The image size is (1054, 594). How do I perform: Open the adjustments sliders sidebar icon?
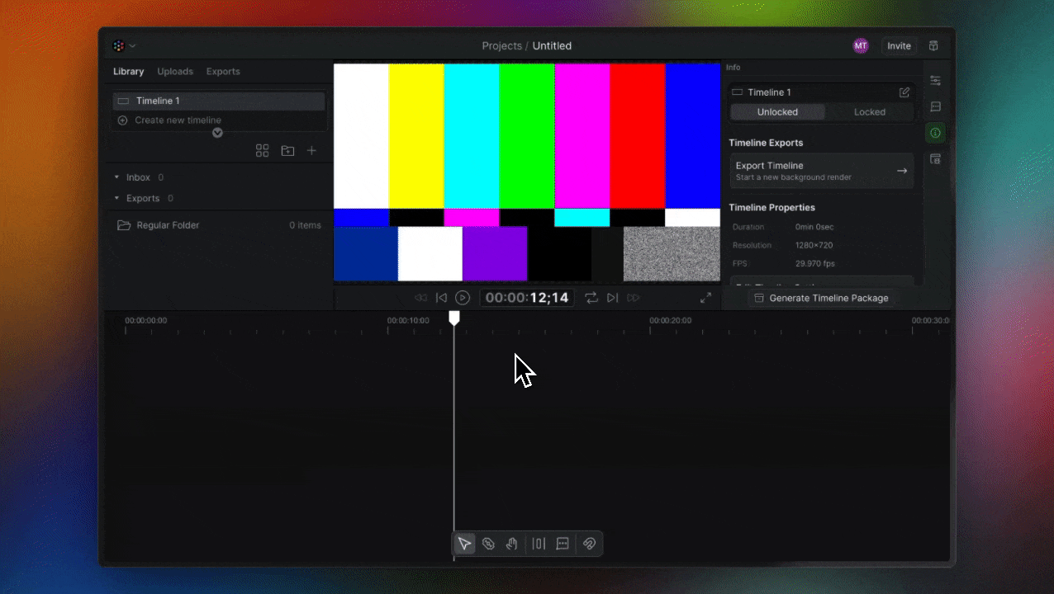coord(935,81)
